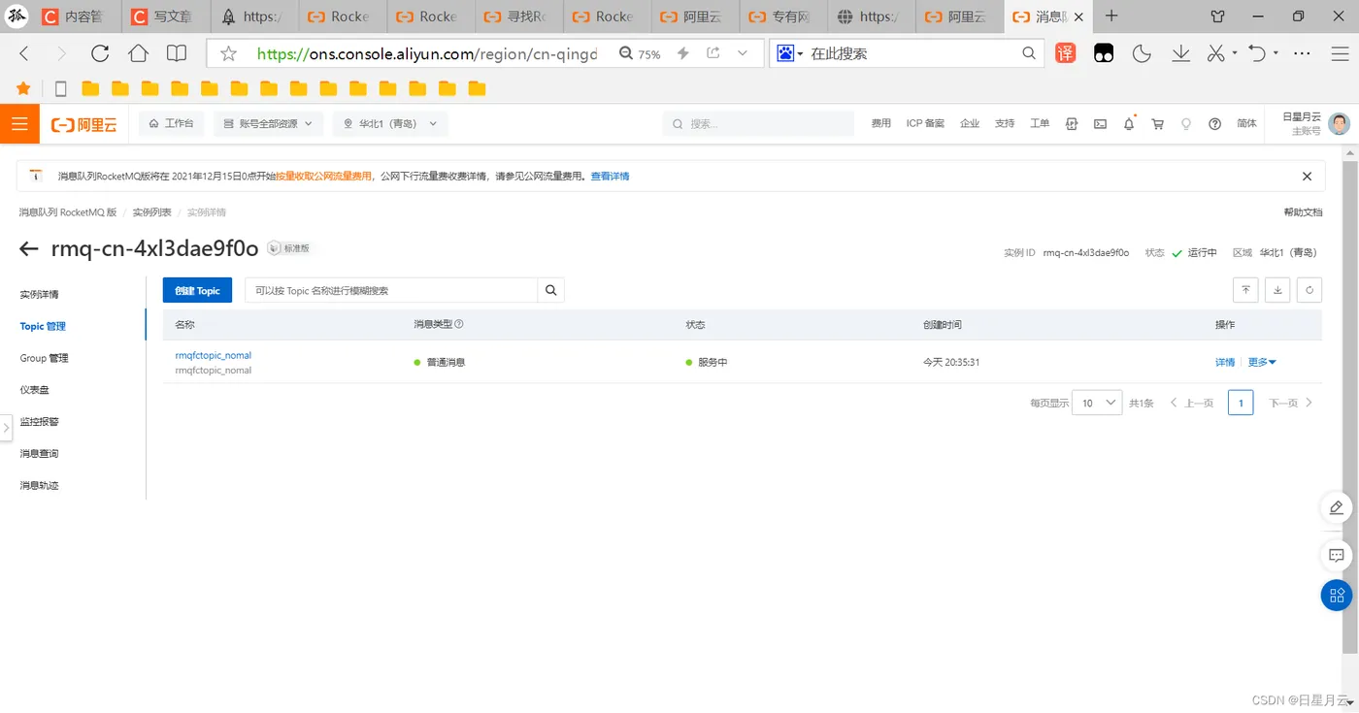Click 费用 in the header menu
The height and width of the screenshot is (713, 1359).
click(x=880, y=124)
